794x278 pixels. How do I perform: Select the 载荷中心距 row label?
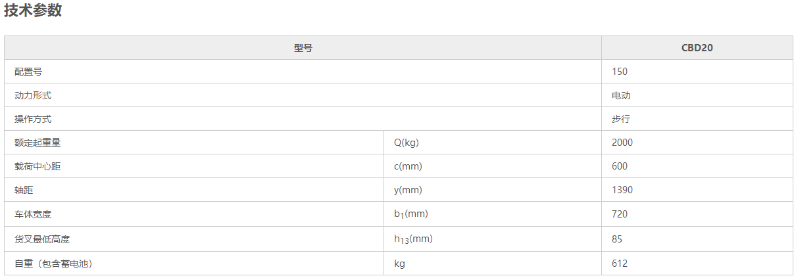[37, 166]
